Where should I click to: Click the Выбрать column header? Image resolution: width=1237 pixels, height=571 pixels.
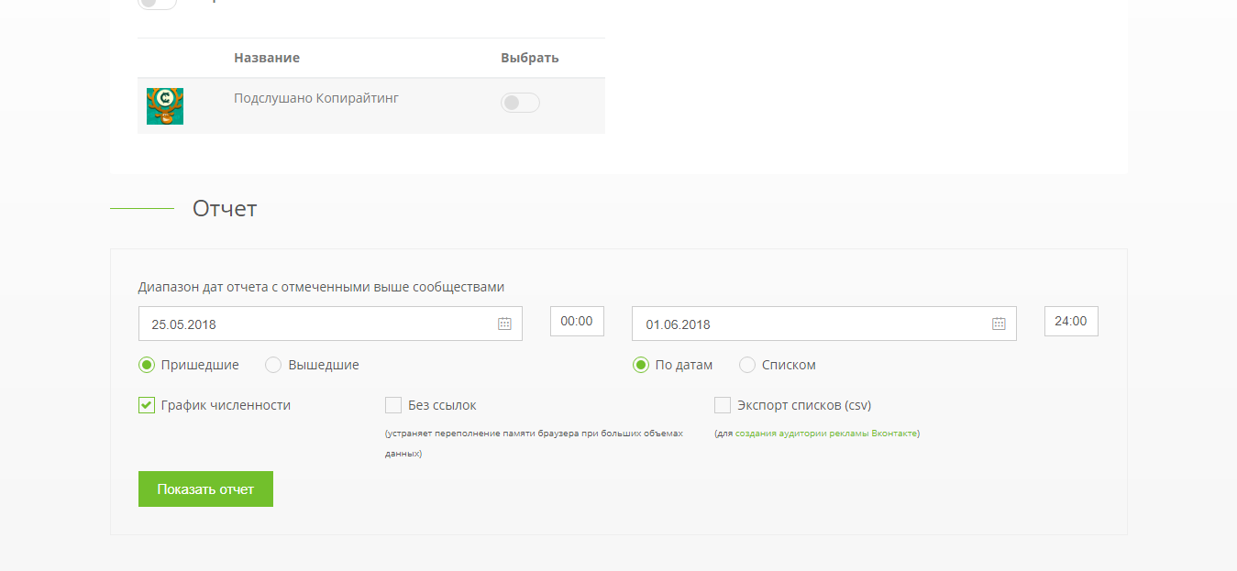tap(530, 58)
